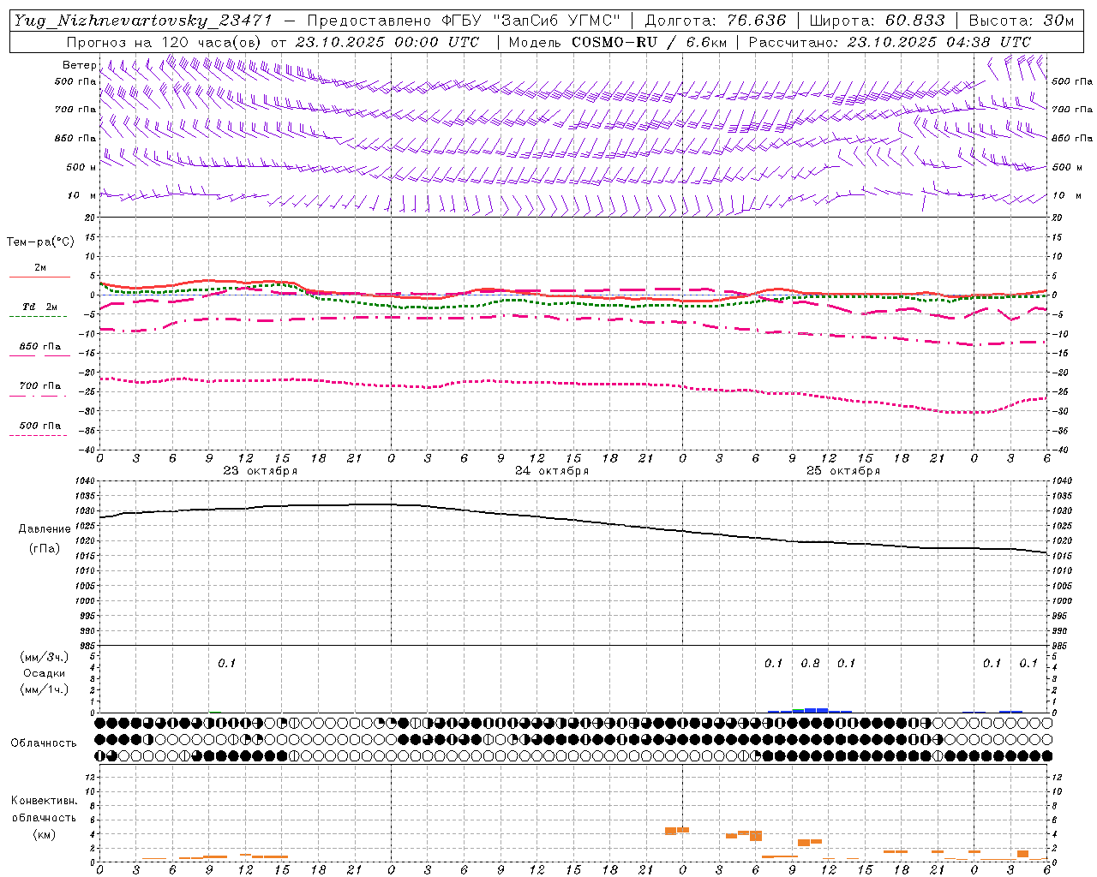Click the Осадки precipitation label
Image resolution: width=1097 pixels, height=877 pixels.
[45, 673]
